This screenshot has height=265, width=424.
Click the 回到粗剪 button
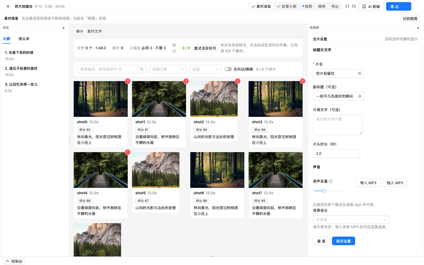(x=410, y=19)
